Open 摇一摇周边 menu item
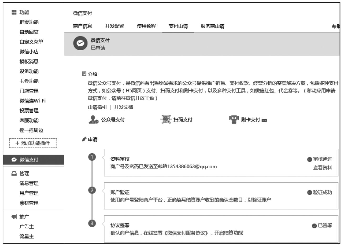344x246 pixels. (31, 130)
